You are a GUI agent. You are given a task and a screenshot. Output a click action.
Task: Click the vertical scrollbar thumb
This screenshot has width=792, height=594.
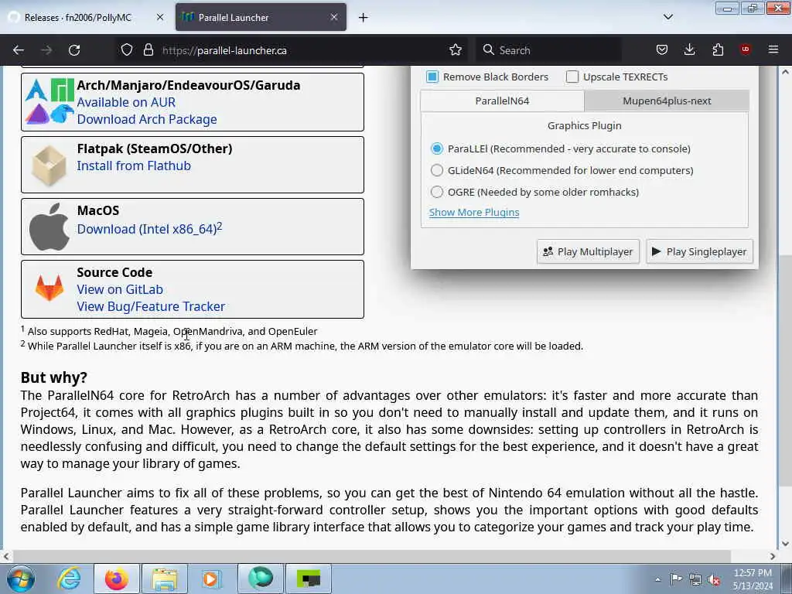pos(785,371)
